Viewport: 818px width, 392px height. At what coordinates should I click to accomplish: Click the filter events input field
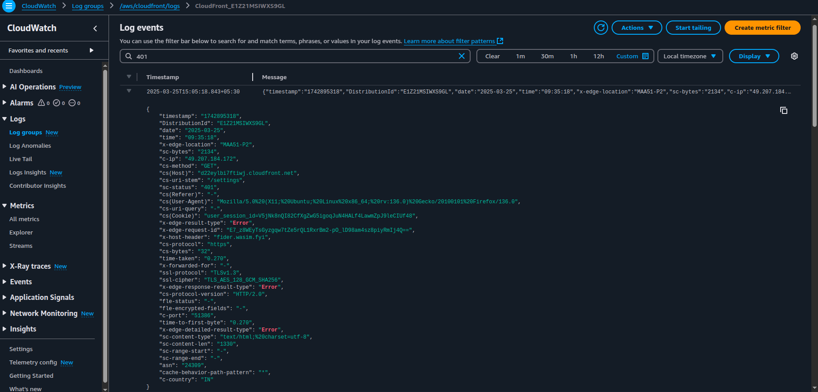pos(294,56)
